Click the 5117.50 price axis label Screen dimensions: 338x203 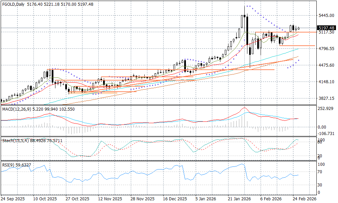[326, 32]
